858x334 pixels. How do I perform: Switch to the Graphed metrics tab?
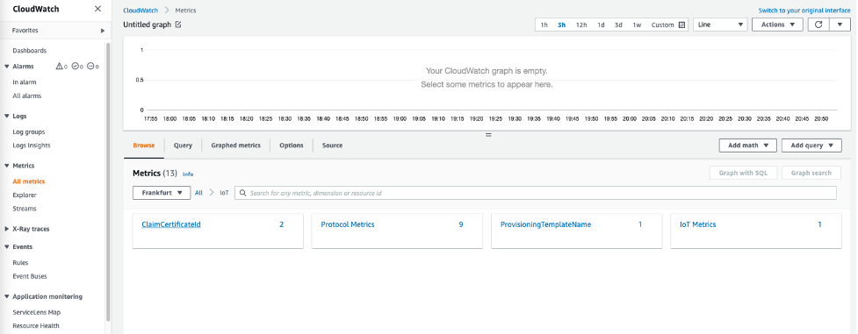pos(236,146)
